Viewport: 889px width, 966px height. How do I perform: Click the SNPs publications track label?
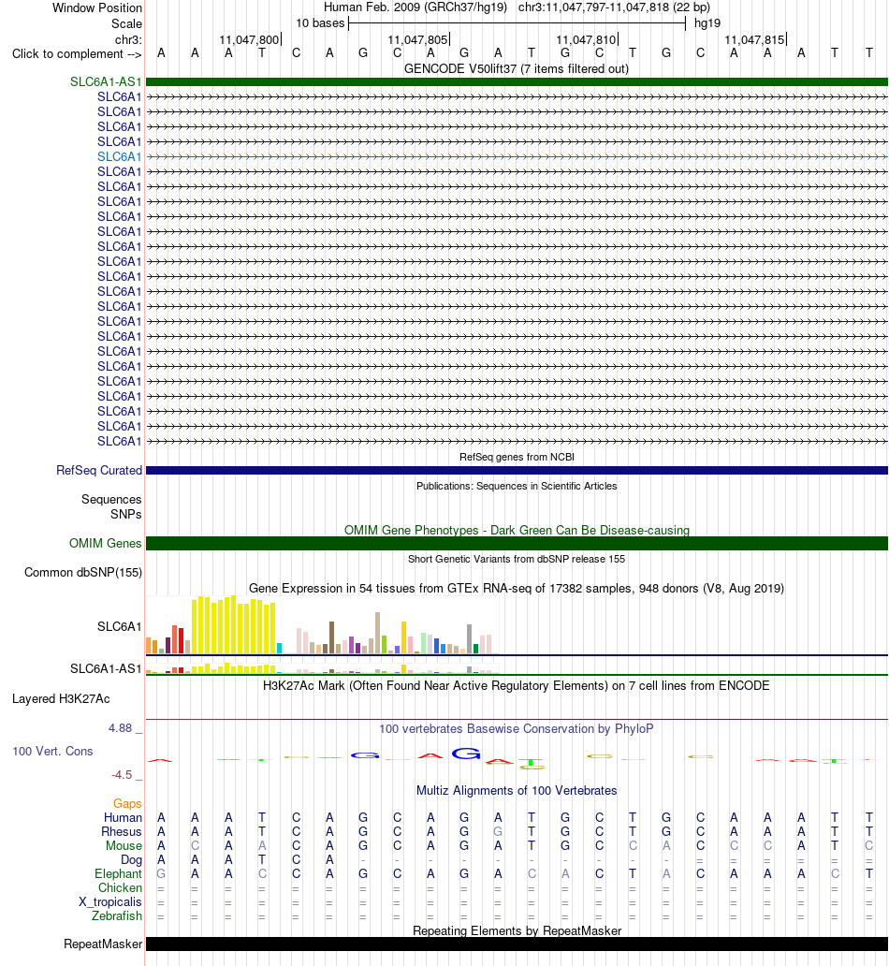[x=126, y=515]
